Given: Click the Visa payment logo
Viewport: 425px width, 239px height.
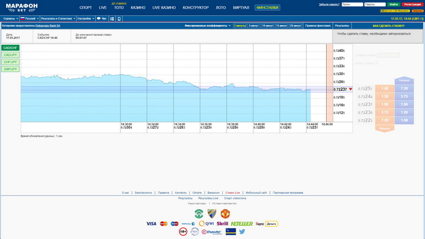Looking at the screenshot, I should click(151, 224).
